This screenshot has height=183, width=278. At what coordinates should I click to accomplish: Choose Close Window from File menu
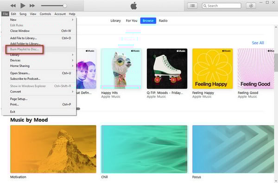click(x=39, y=31)
